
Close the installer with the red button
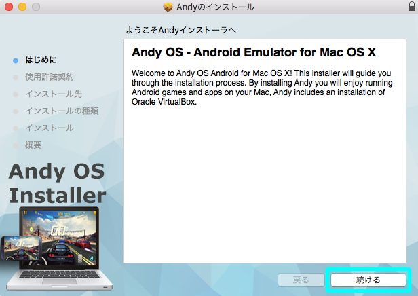[9, 7]
